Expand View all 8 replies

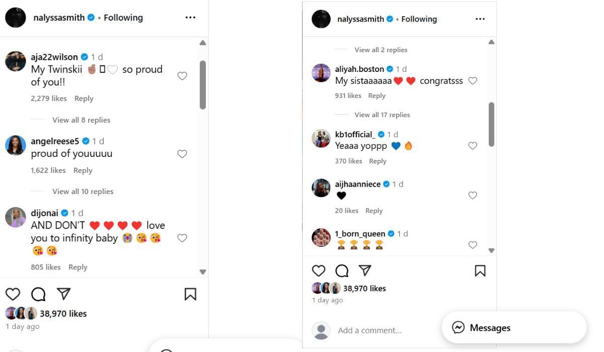(x=81, y=120)
